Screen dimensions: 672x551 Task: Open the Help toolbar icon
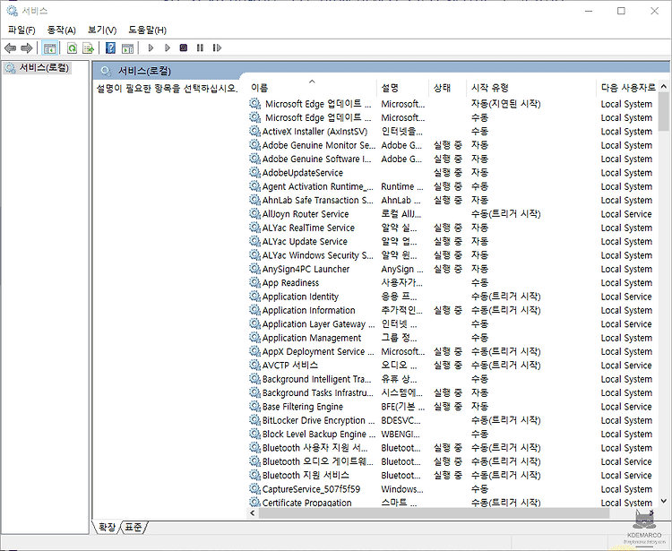110,48
